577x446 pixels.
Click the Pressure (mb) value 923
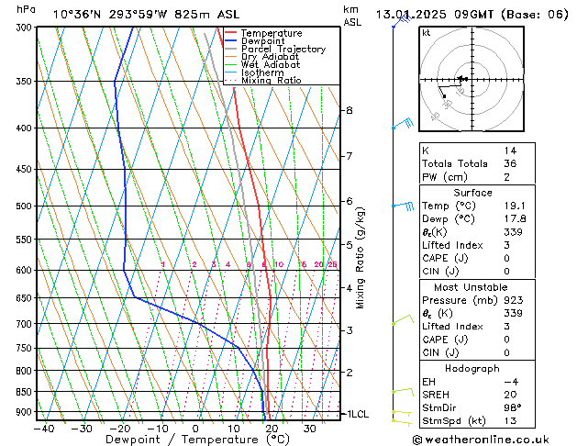pyautogui.click(x=514, y=300)
